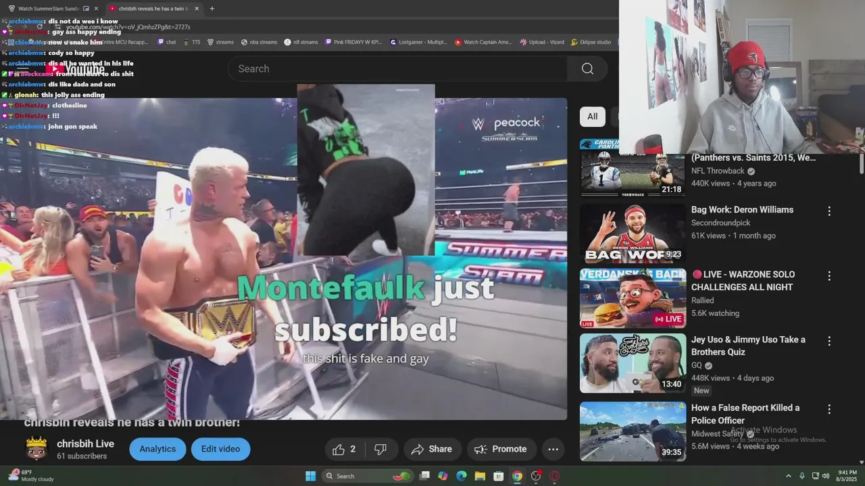Open options menu for False Report police video
This screenshot has height=486, width=865.
829,409
